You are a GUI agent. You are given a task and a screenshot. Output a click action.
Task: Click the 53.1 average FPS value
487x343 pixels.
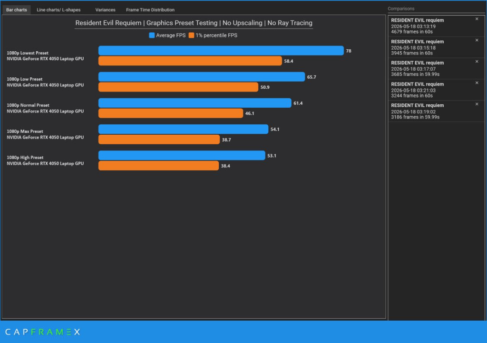(x=272, y=156)
